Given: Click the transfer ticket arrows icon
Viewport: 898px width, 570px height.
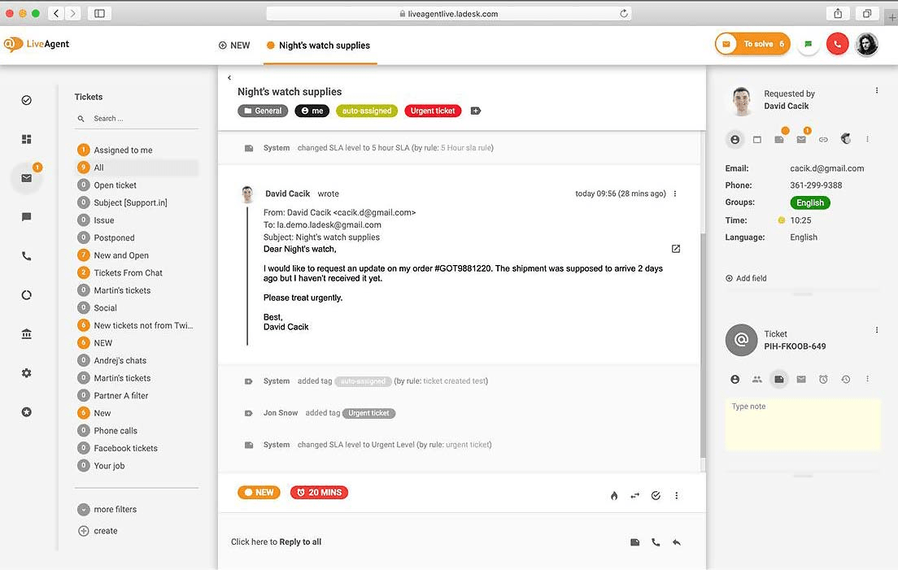Looking at the screenshot, I should pos(635,494).
